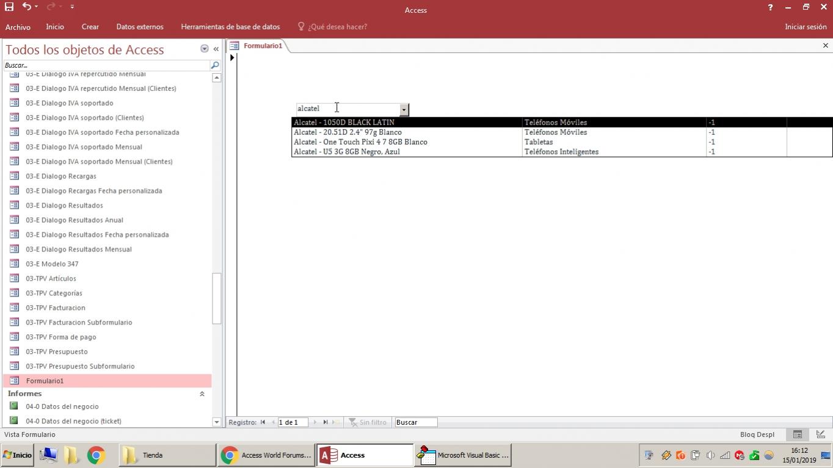
Task: Click form icon beside 03-TPV Presupuesto
Action: (14, 351)
